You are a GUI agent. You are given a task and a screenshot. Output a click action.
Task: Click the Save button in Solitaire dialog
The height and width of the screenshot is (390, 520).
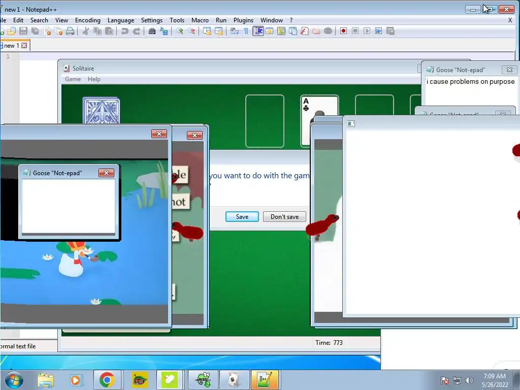[x=242, y=216]
